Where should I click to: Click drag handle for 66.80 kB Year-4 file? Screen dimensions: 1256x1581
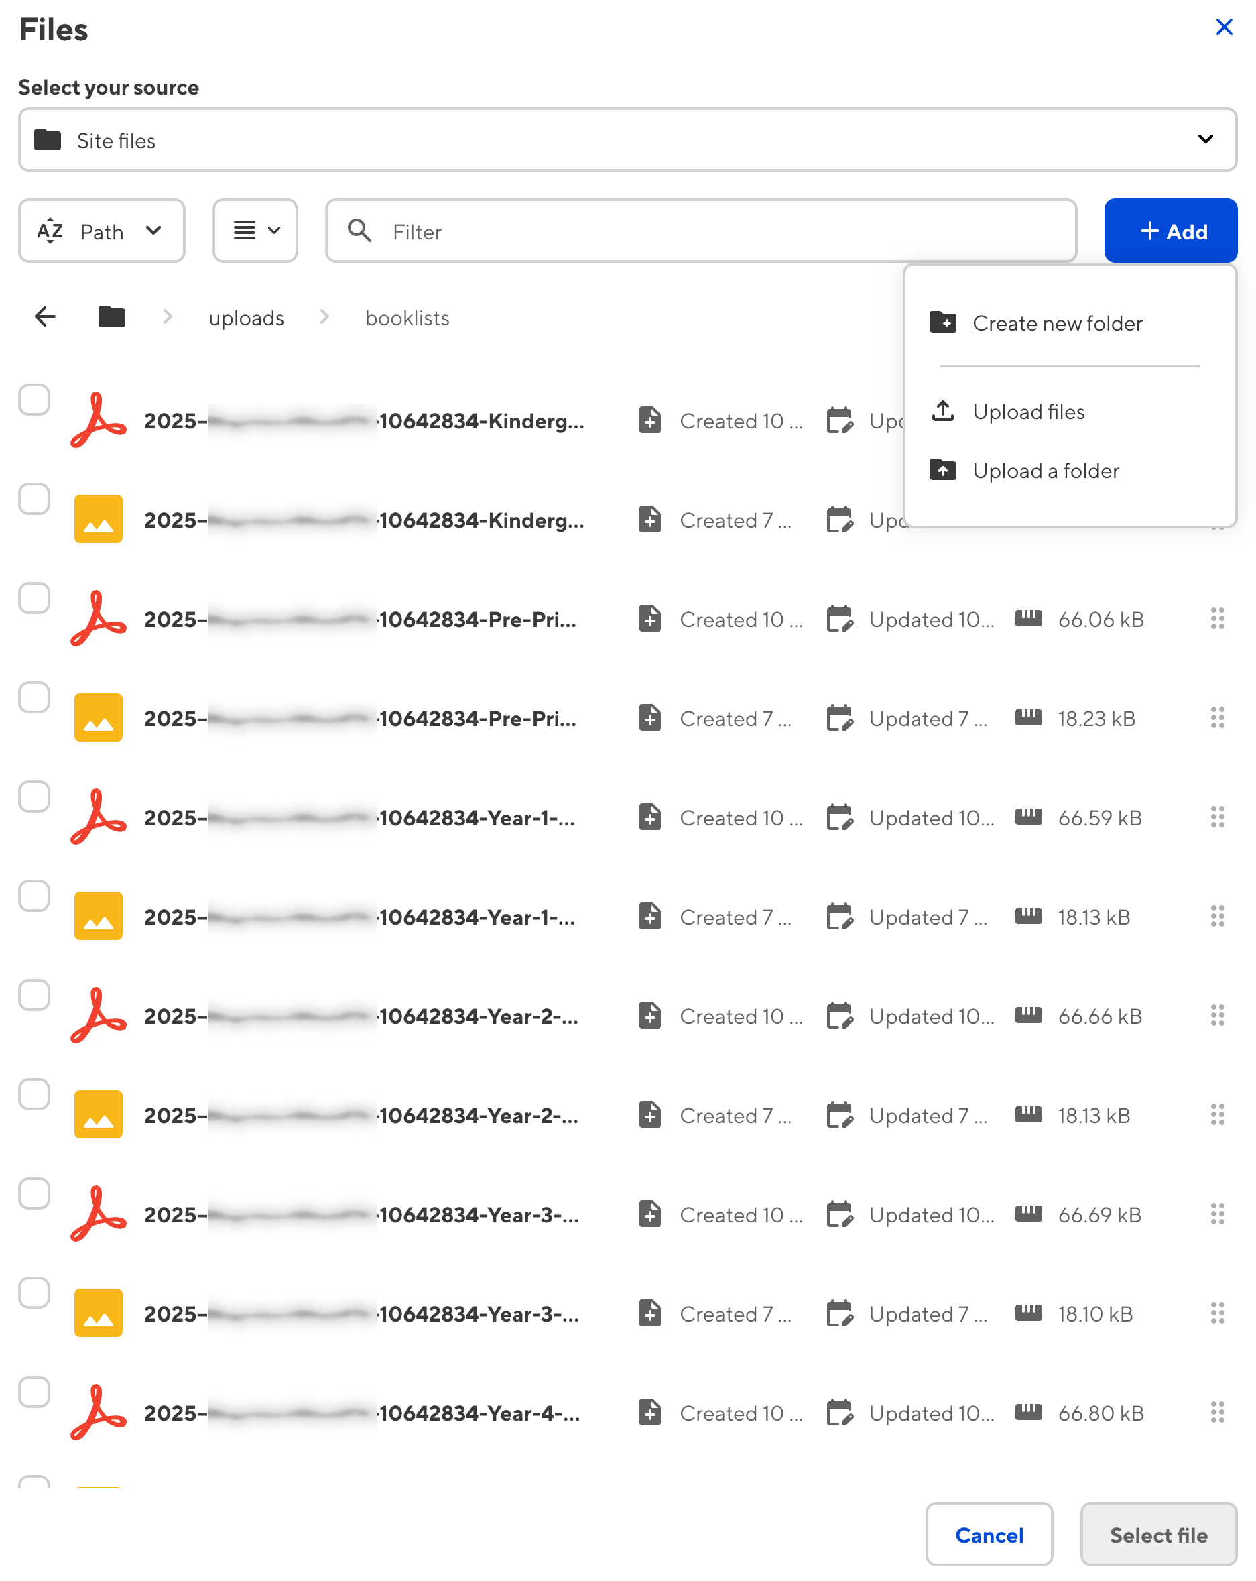click(1216, 1412)
